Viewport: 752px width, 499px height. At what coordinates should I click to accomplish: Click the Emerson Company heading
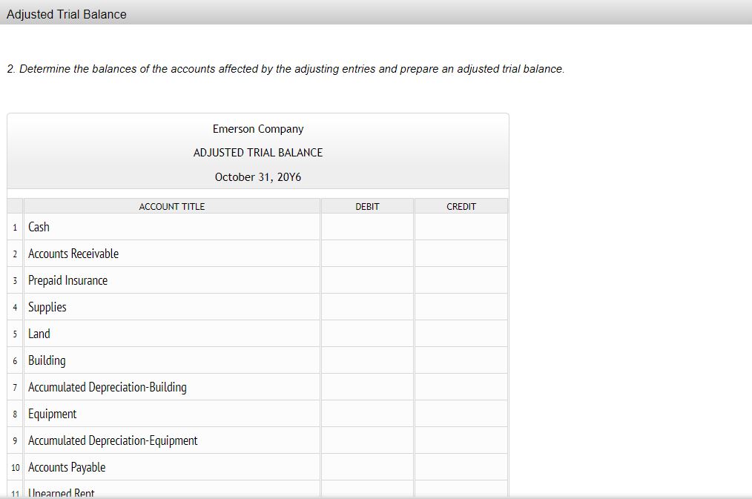point(257,128)
